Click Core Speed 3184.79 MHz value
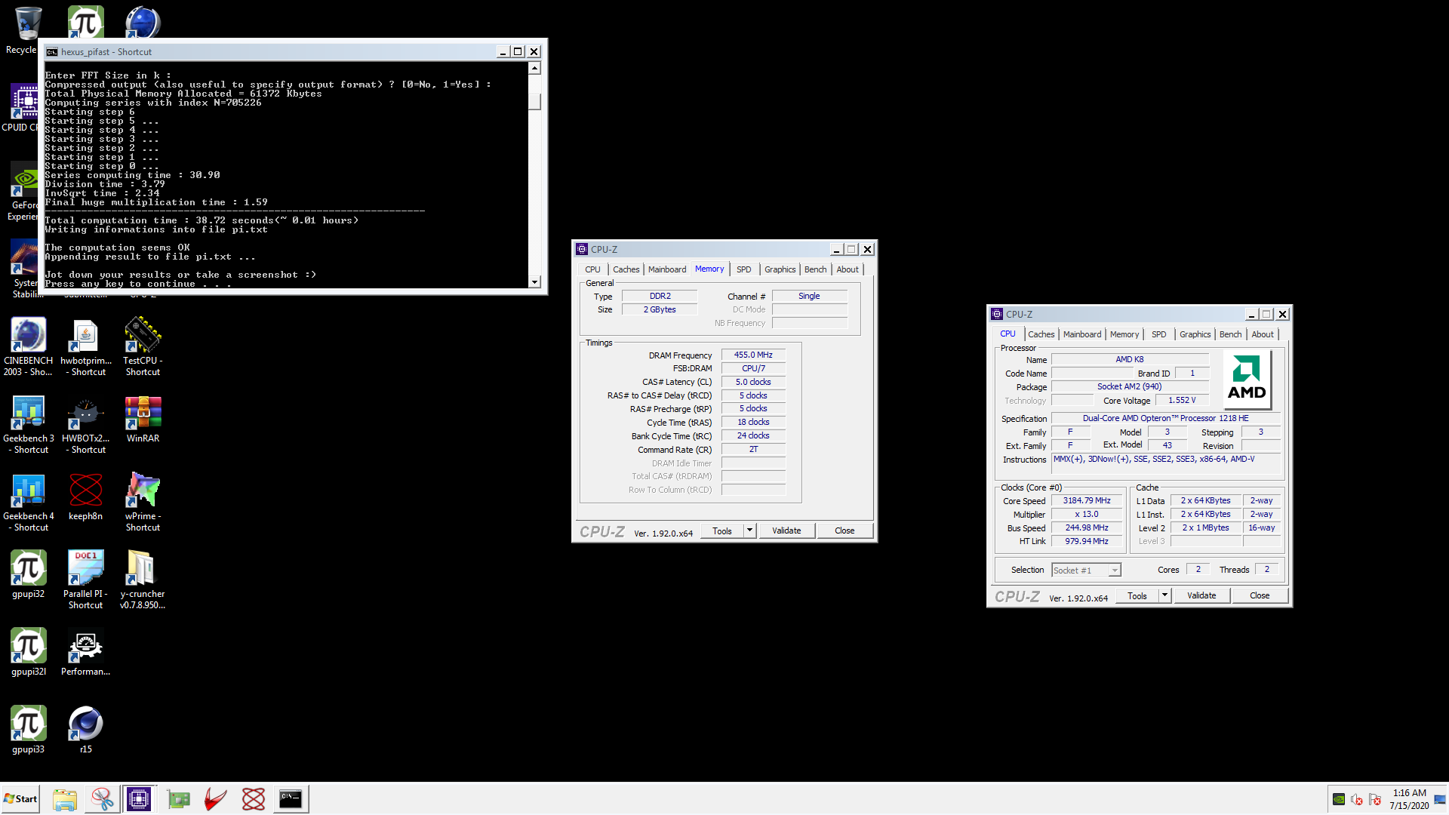 pos(1087,501)
